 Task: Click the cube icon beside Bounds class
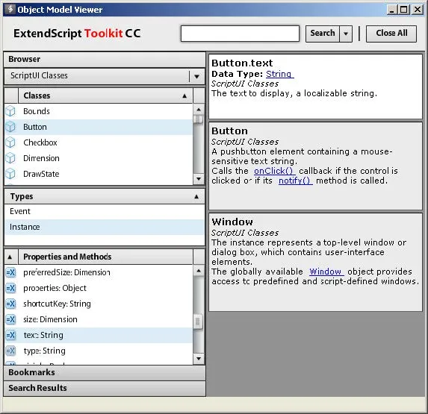[10, 111]
